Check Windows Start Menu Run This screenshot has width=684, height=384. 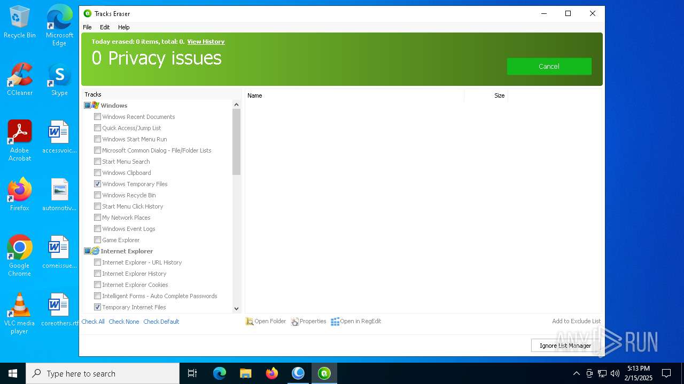click(97, 139)
